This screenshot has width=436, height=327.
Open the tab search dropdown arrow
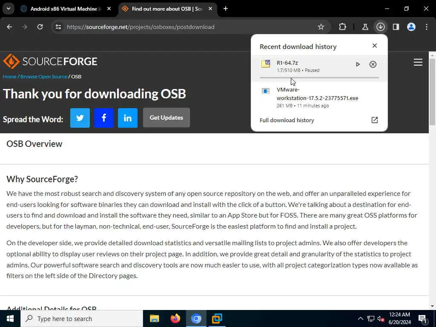pos(9,9)
